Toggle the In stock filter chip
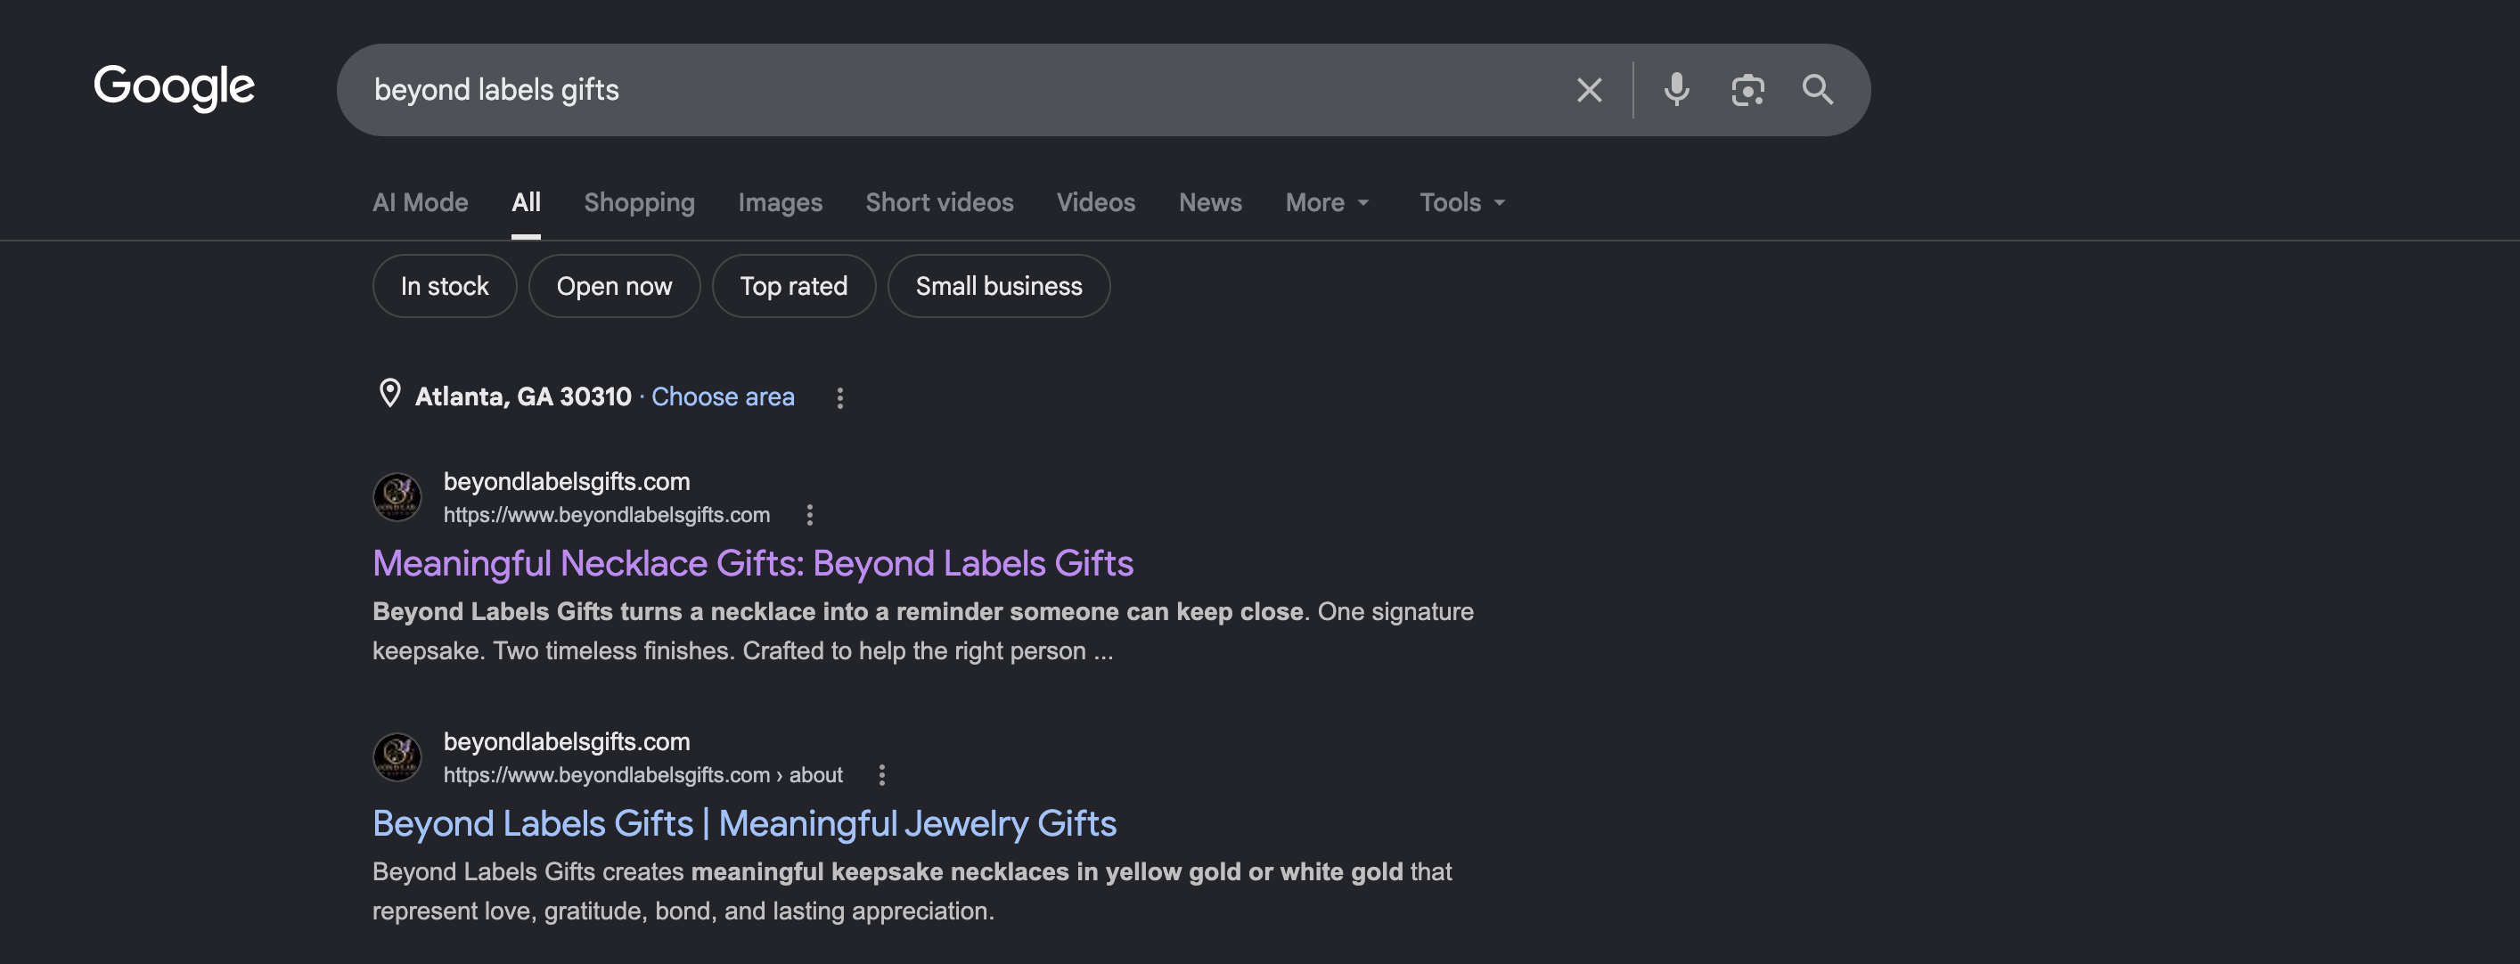This screenshot has width=2520, height=964. click(444, 287)
